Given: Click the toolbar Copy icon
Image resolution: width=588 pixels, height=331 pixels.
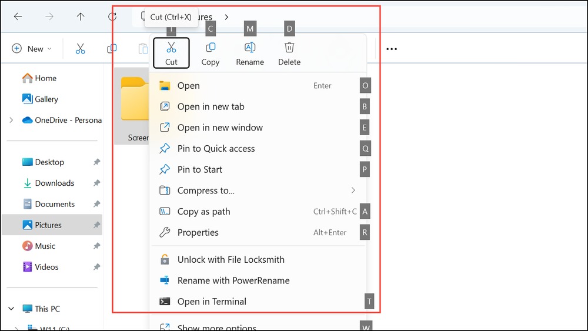Looking at the screenshot, I should coord(112,49).
